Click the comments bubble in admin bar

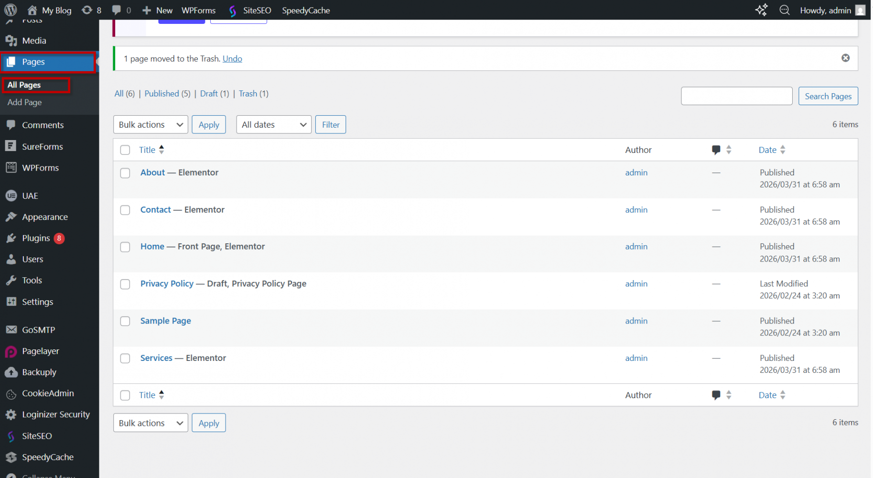click(117, 10)
